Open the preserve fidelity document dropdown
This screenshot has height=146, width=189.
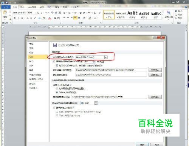click(x=96, y=103)
